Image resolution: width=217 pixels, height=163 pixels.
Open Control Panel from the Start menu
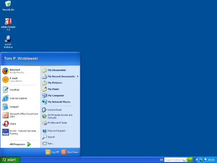[54, 110]
